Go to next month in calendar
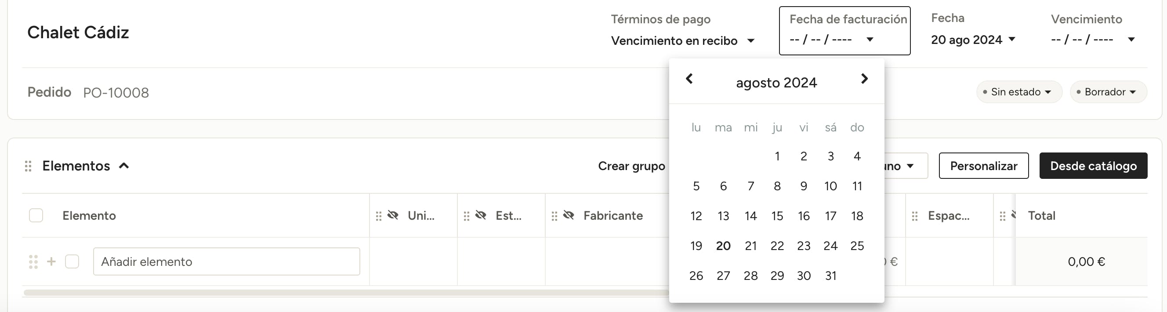1167x312 pixels. click(864, 79)
